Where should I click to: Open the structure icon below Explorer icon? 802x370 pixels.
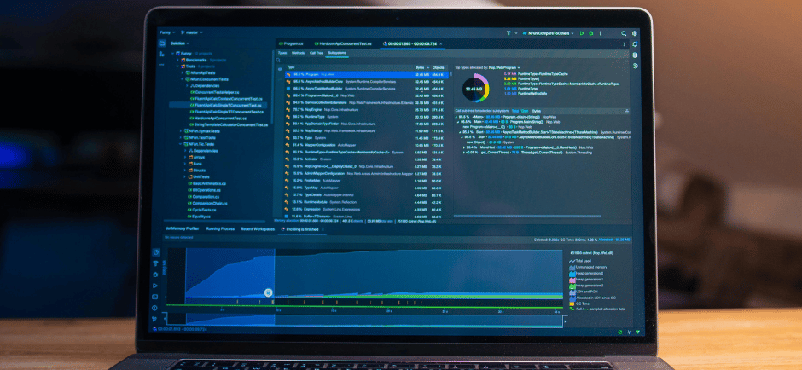(161, 55)
